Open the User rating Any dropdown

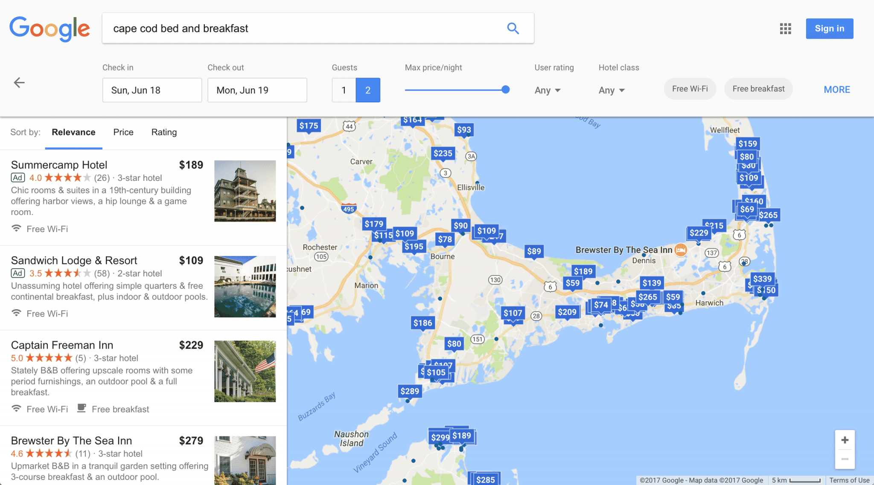tap(548, 90)
